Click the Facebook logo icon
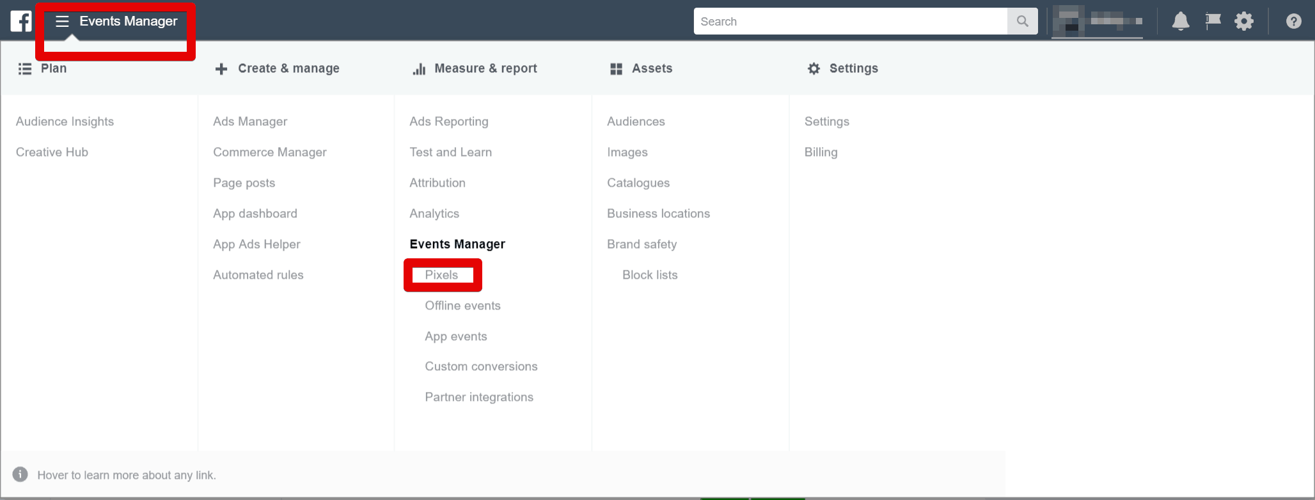The width and height of the screenshot is (1315, 500). click(20, 21)
